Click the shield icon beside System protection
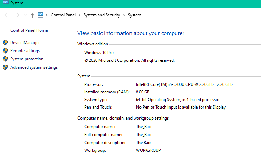This screenshot has width=261, height=158. 5,59
